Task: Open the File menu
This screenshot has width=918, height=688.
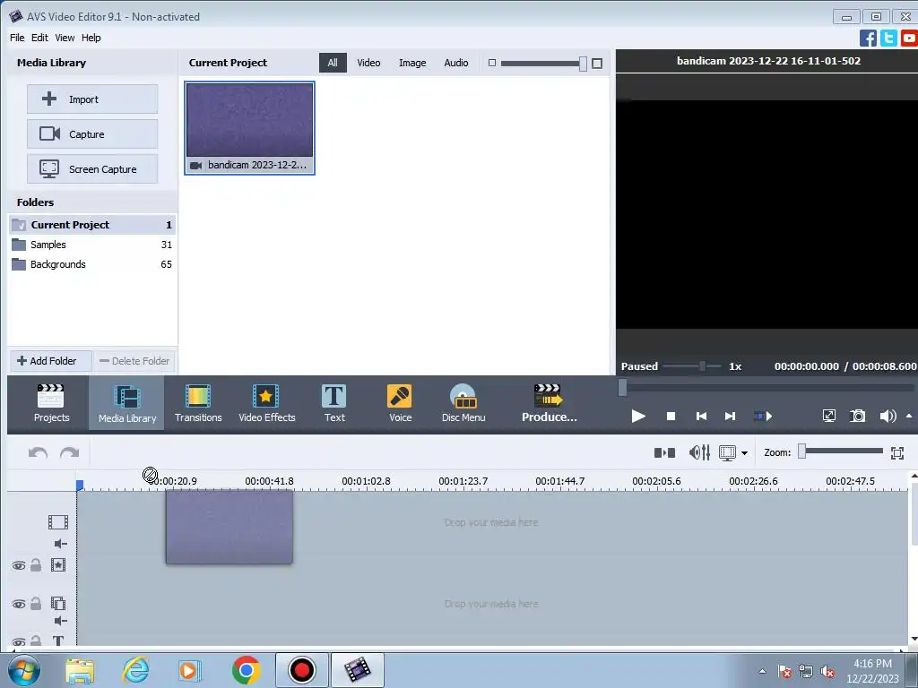Action: click(17, 38)
